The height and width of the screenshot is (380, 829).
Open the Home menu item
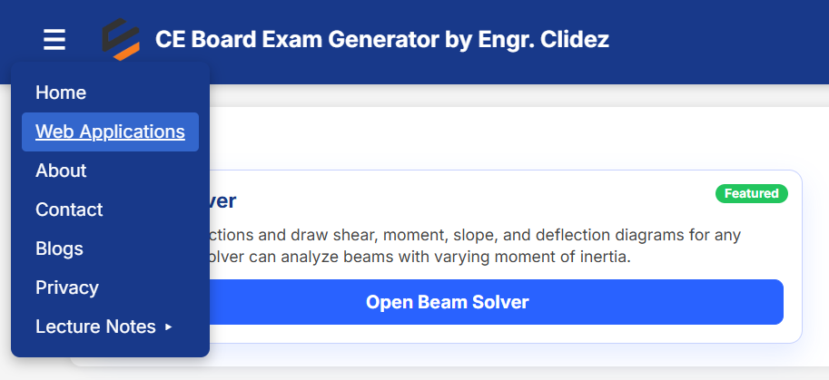61,93
